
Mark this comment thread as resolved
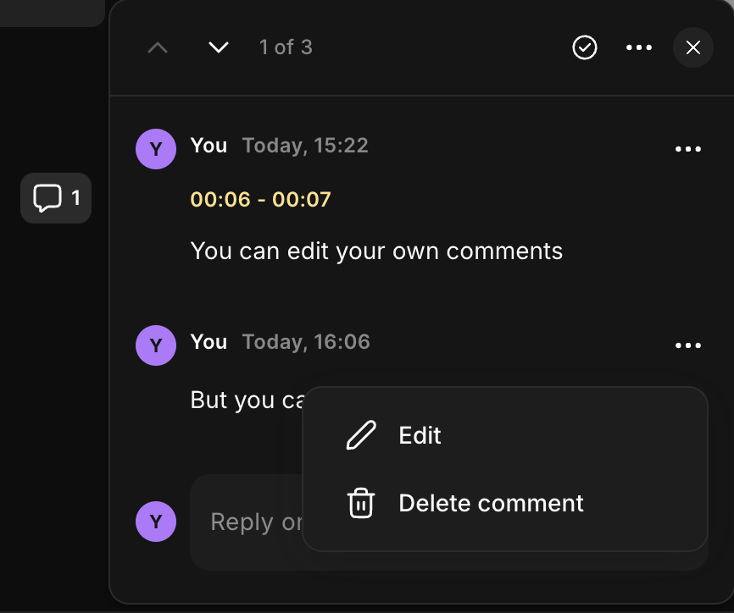click(585, 47)
